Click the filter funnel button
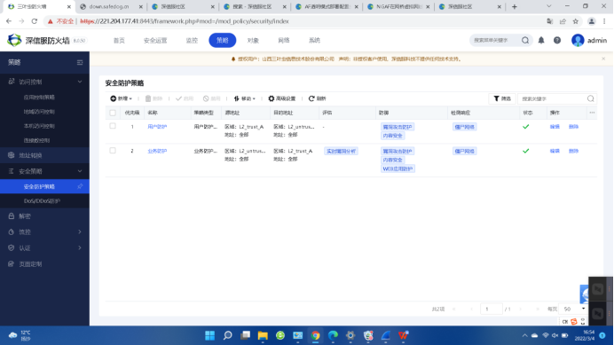Viewport: 614px width, 345px height. click(x=502, y=98)
